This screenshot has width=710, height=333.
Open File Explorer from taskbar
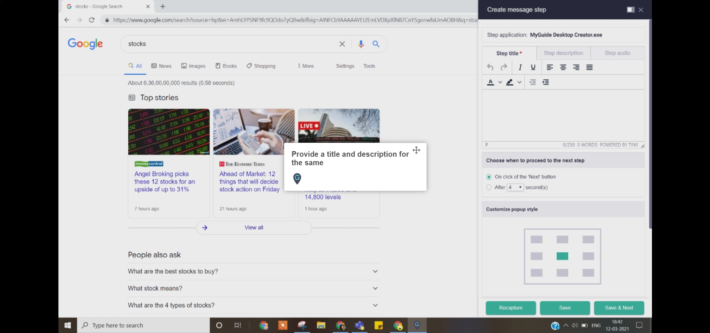[x=321, y=325]
